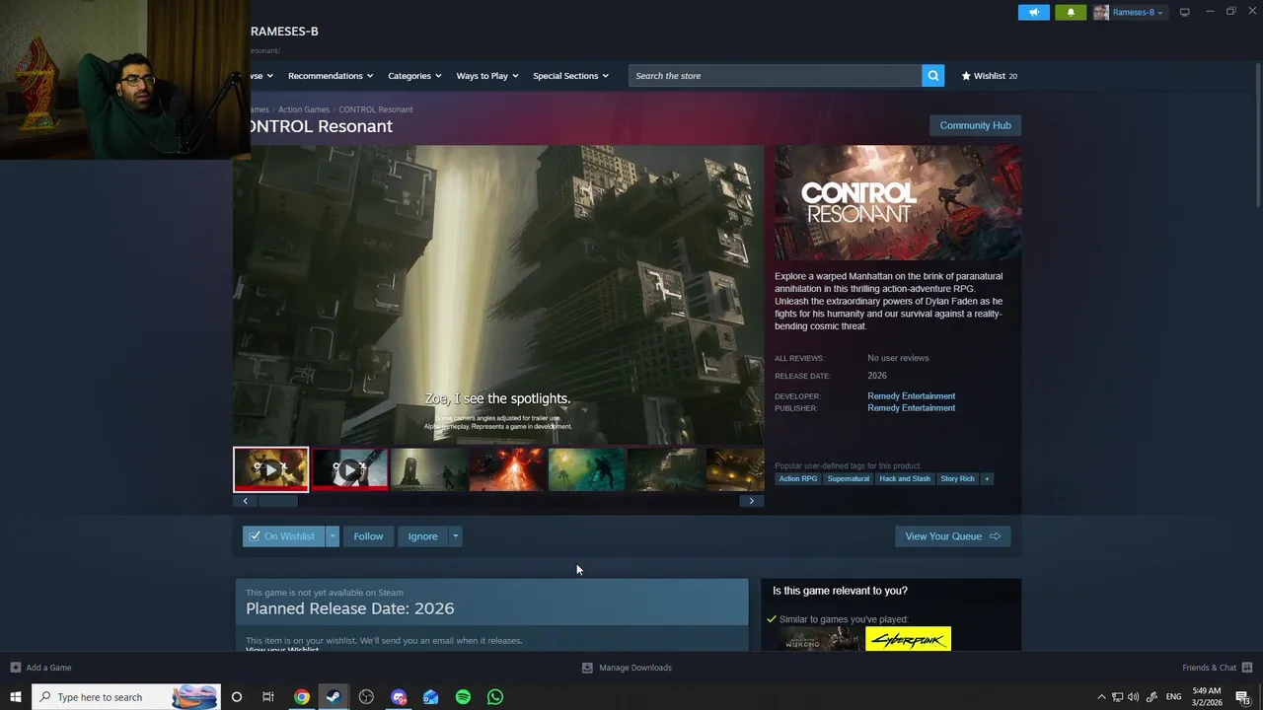Click the Planned Release Date: 2026 text

pyautogui.click(x=350, y=608)
